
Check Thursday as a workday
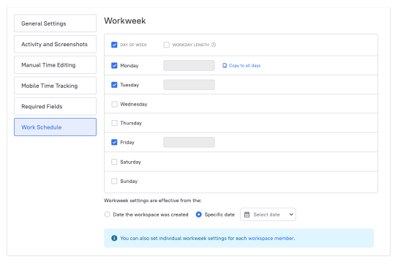114,123
